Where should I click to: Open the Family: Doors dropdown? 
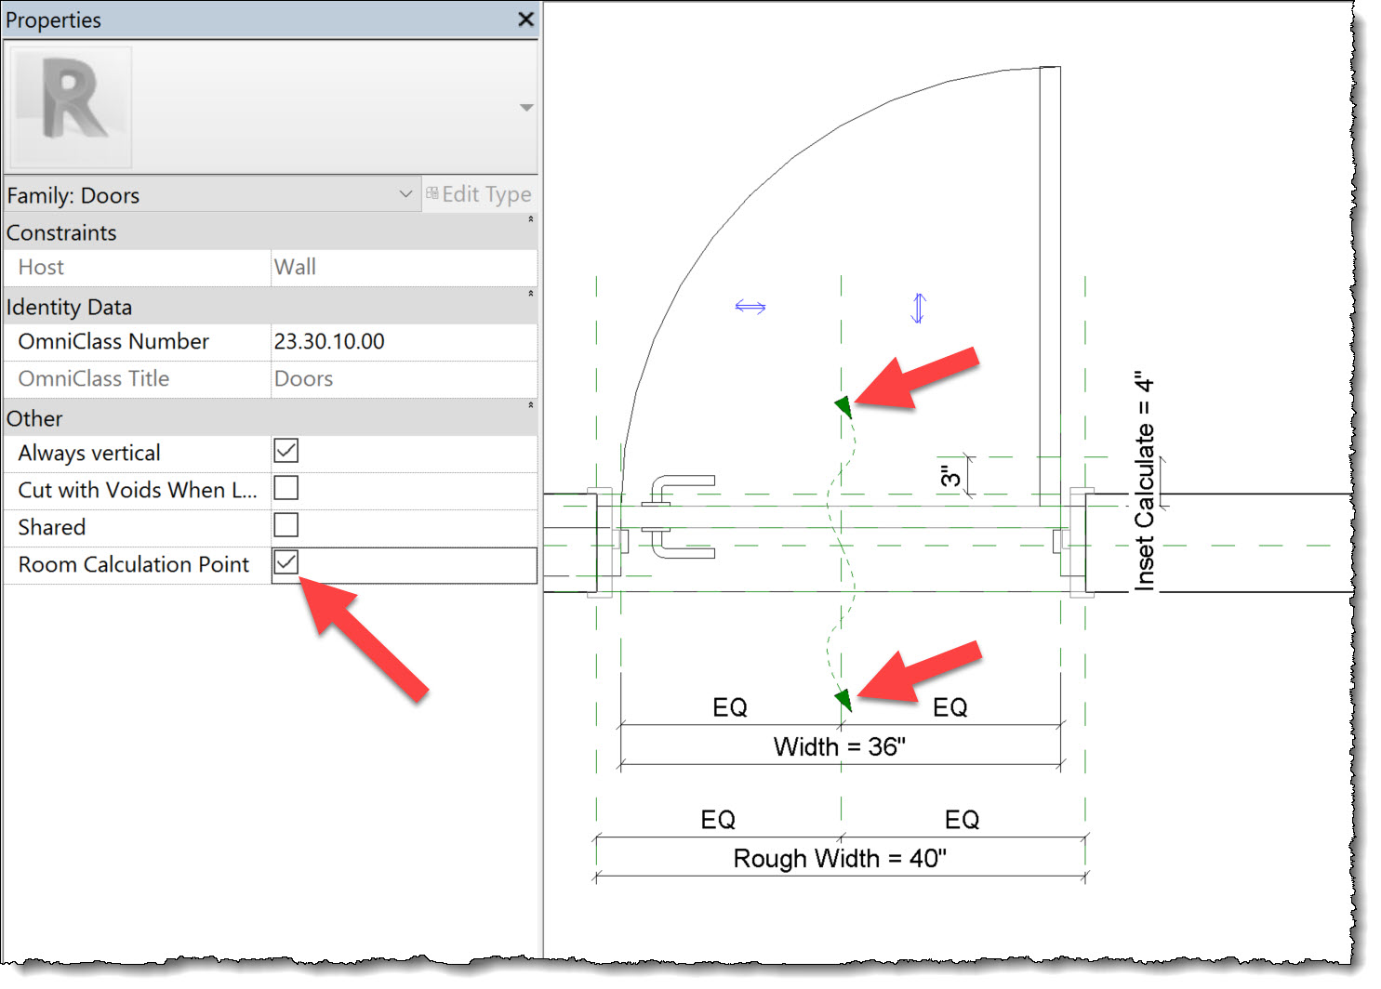[405, 194]
